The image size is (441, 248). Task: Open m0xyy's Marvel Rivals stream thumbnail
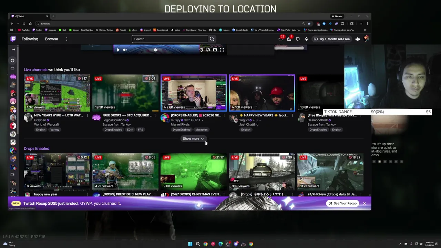coord(194,93)
